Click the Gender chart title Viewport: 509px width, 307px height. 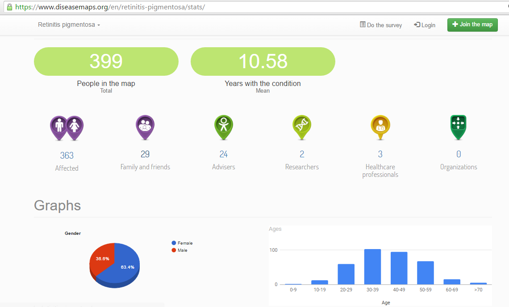click(x=73, y=233)
